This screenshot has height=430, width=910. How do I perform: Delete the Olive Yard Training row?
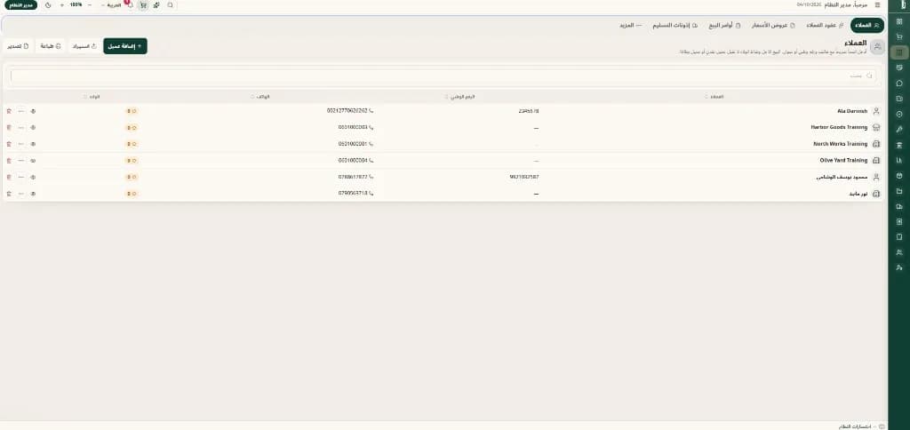pyautogui.click(x=9, y=160)
